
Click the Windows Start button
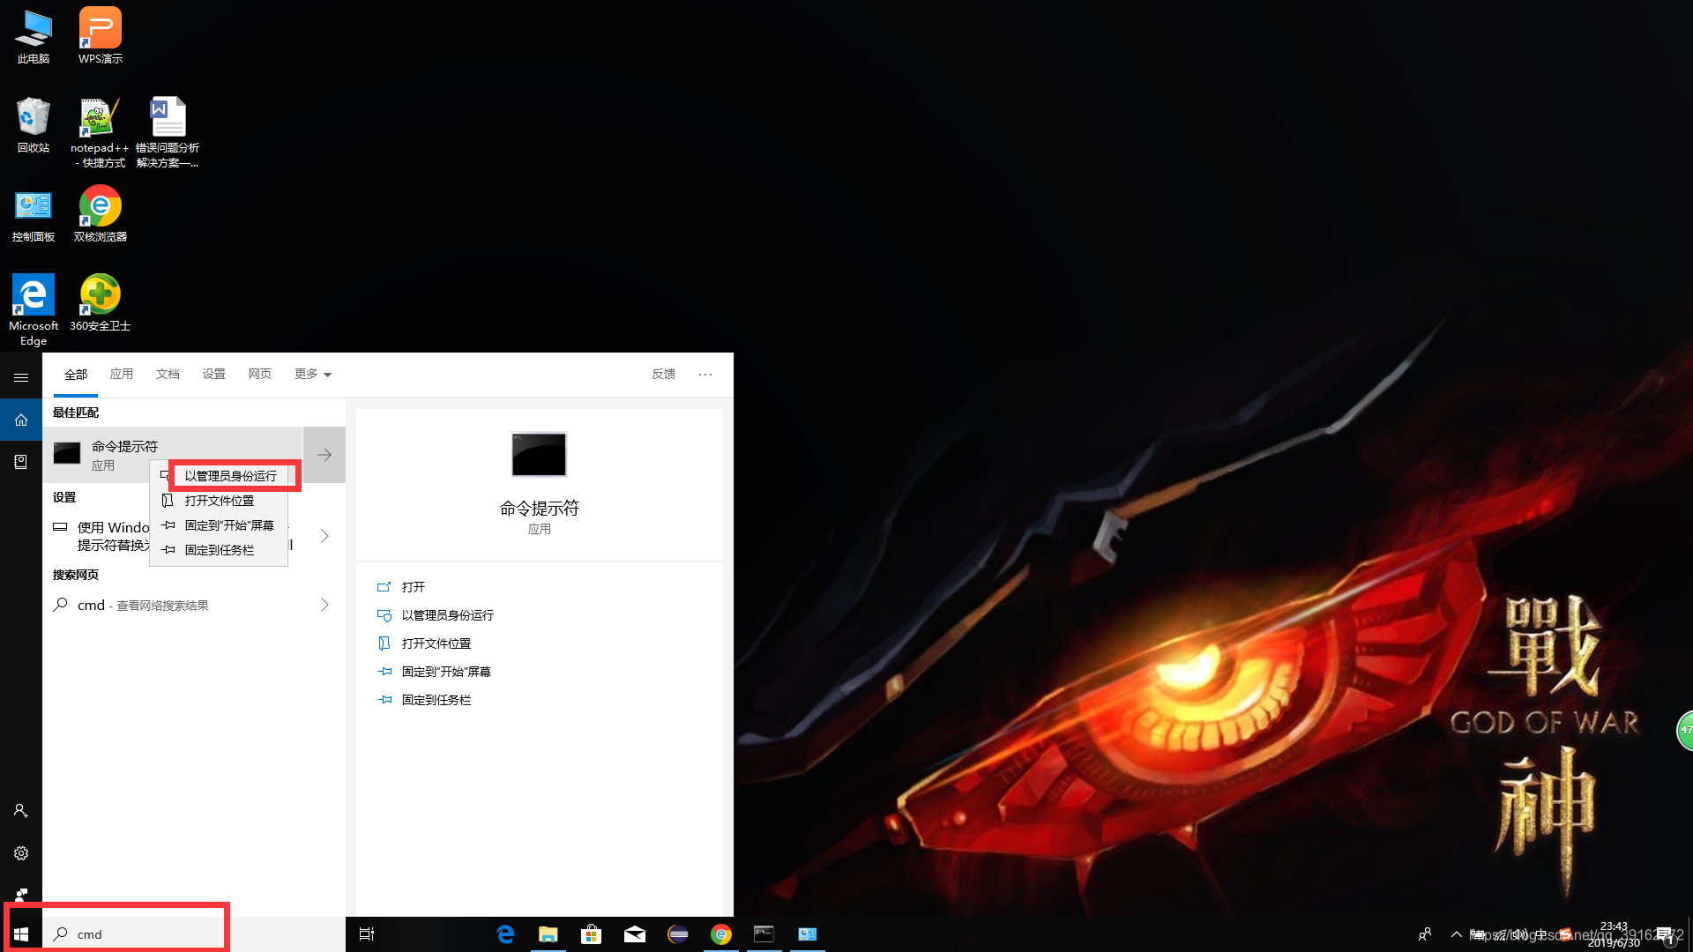[21, 934]
